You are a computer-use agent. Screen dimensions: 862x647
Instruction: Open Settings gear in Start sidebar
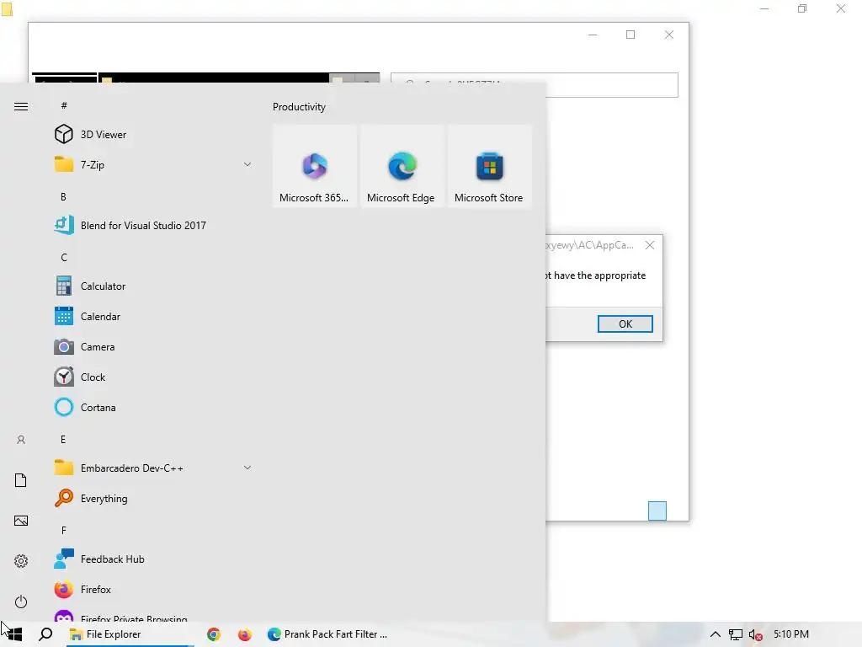(21, 561)
